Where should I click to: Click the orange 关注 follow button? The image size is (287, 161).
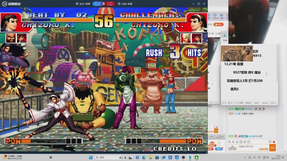pos(218,24)
